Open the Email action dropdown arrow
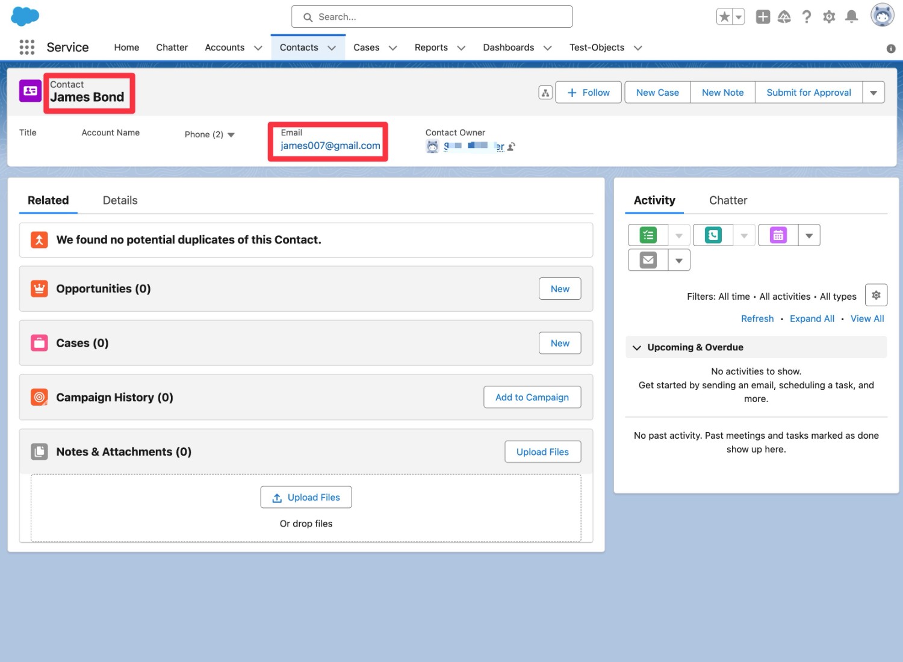 [x=679, y=260]
